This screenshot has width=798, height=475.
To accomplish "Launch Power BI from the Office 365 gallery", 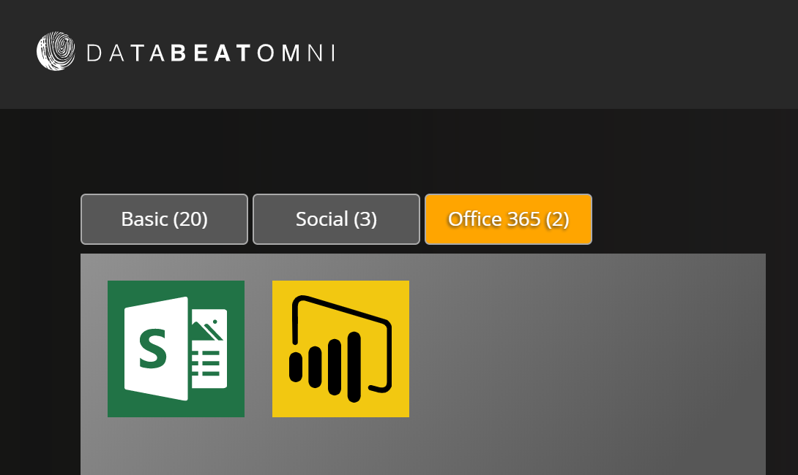I will point(340,349).
